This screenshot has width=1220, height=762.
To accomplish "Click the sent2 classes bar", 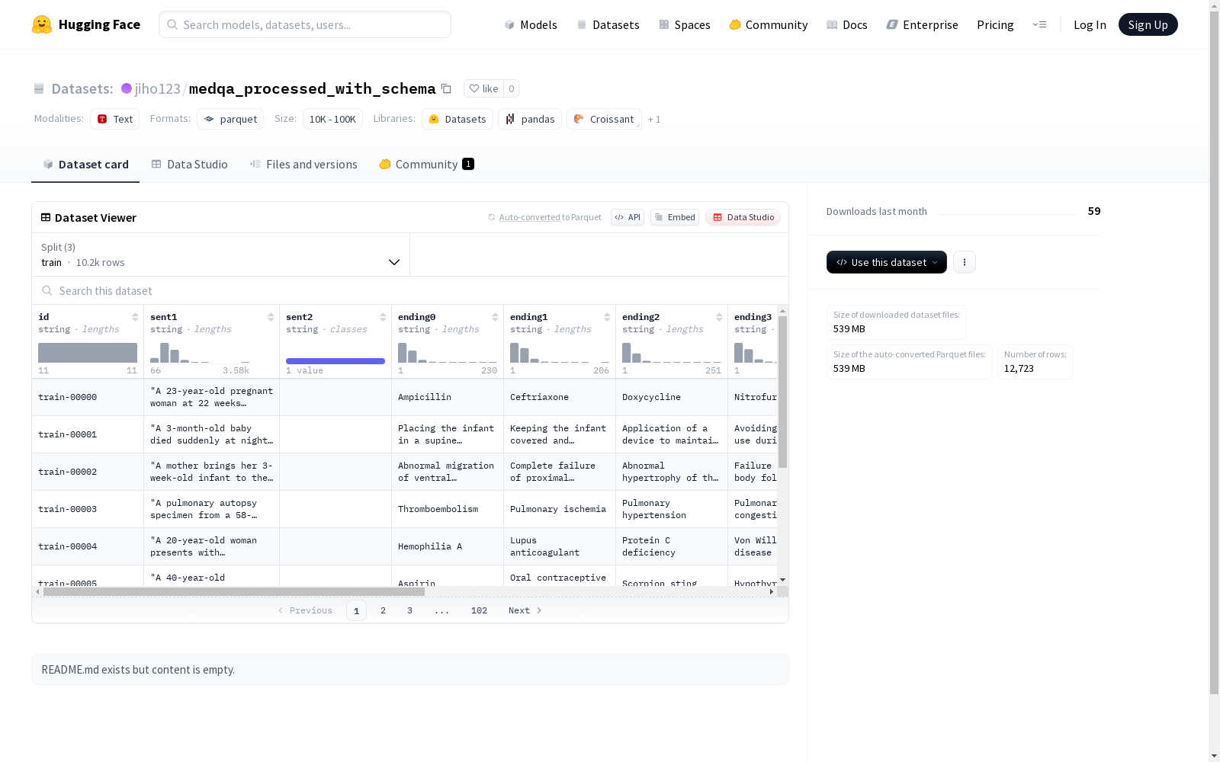I will [335, 361].
